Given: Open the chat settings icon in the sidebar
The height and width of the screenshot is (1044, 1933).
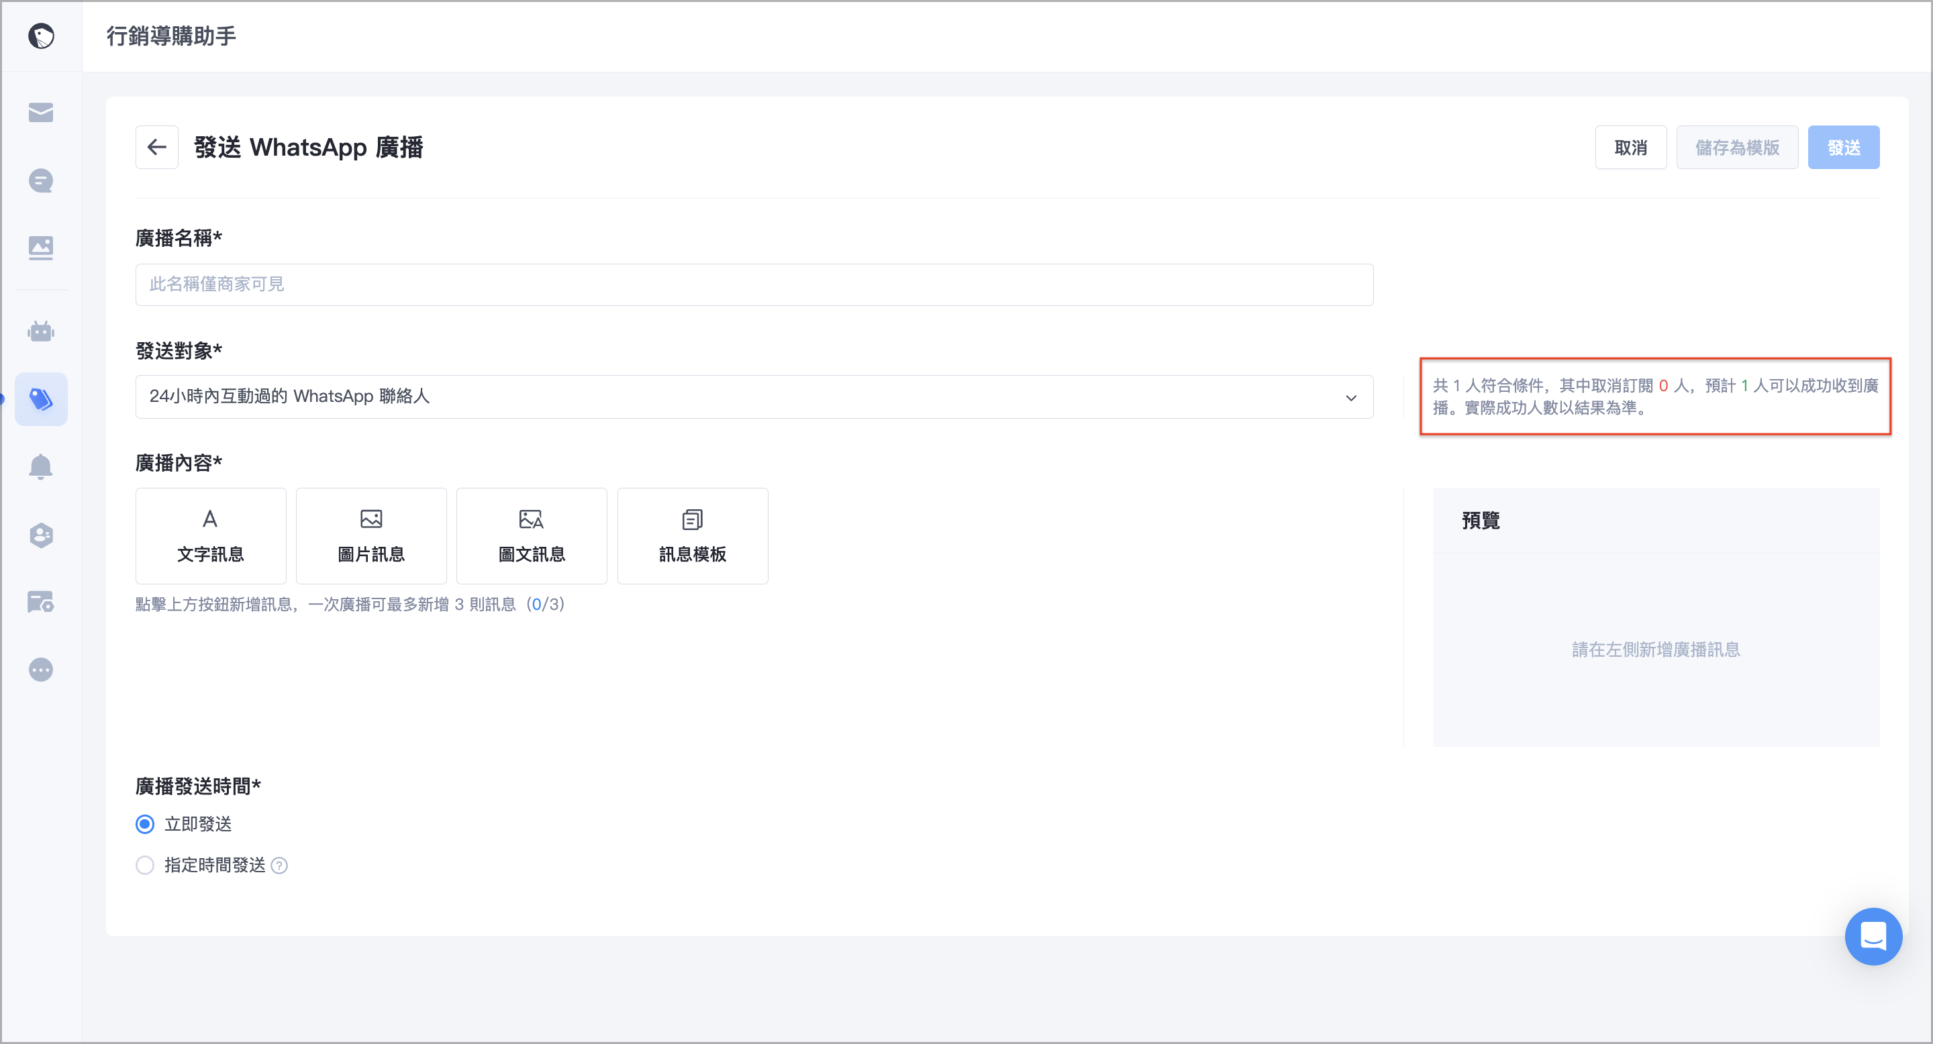Looking at the screenshot, I should [x=41, y=601].
